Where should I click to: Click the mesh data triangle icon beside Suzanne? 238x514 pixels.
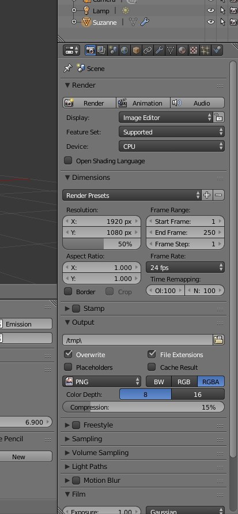pyautogui.click(x=133, y=22)
